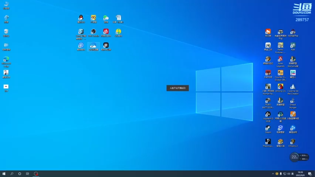Open the QQ Music yellow-green shortcut
The image size is (315, 177).
(x=119, y=33)
